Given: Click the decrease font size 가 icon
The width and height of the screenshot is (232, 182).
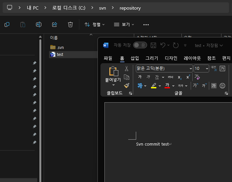Looking at the screenshot, I should click(205, 85).
